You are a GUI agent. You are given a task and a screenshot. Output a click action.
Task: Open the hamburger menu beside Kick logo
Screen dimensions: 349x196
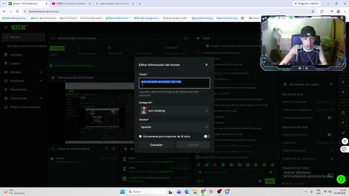coord(6,27)
